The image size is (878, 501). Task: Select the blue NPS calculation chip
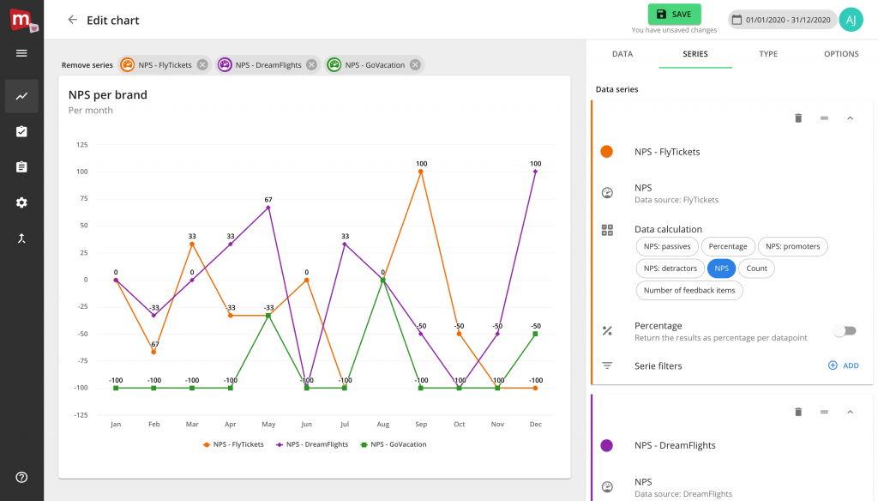point(721,269)
